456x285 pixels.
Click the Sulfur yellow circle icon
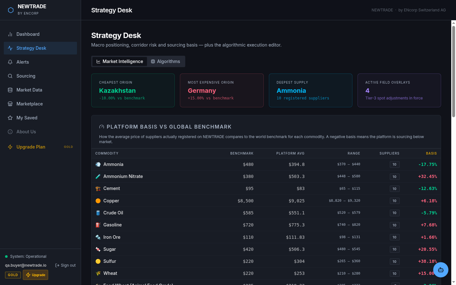click(98, 261)
